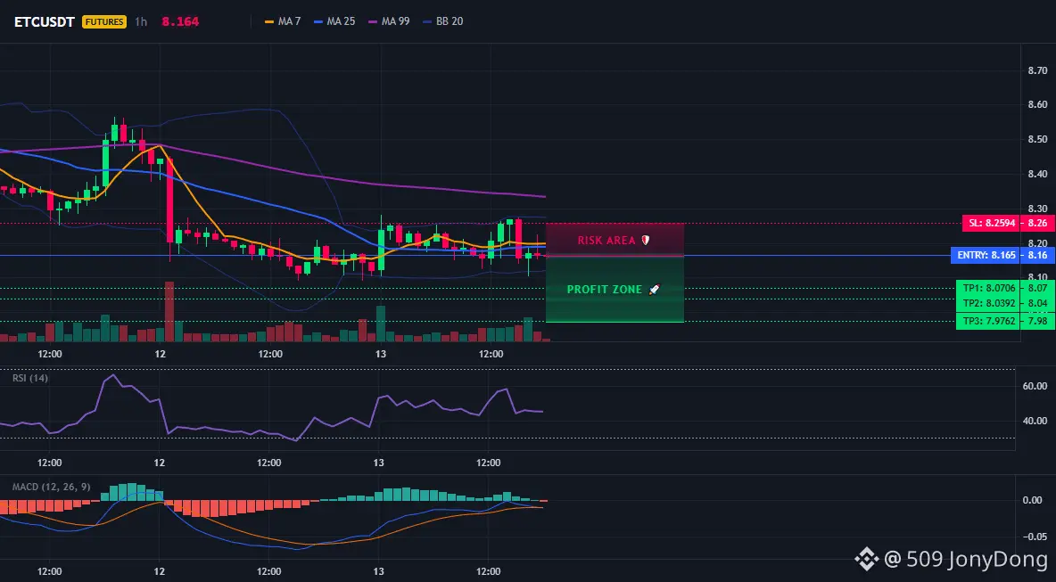Click the RSI (14) indicator label
The image size is (1056, 582).
coord(30,378)
